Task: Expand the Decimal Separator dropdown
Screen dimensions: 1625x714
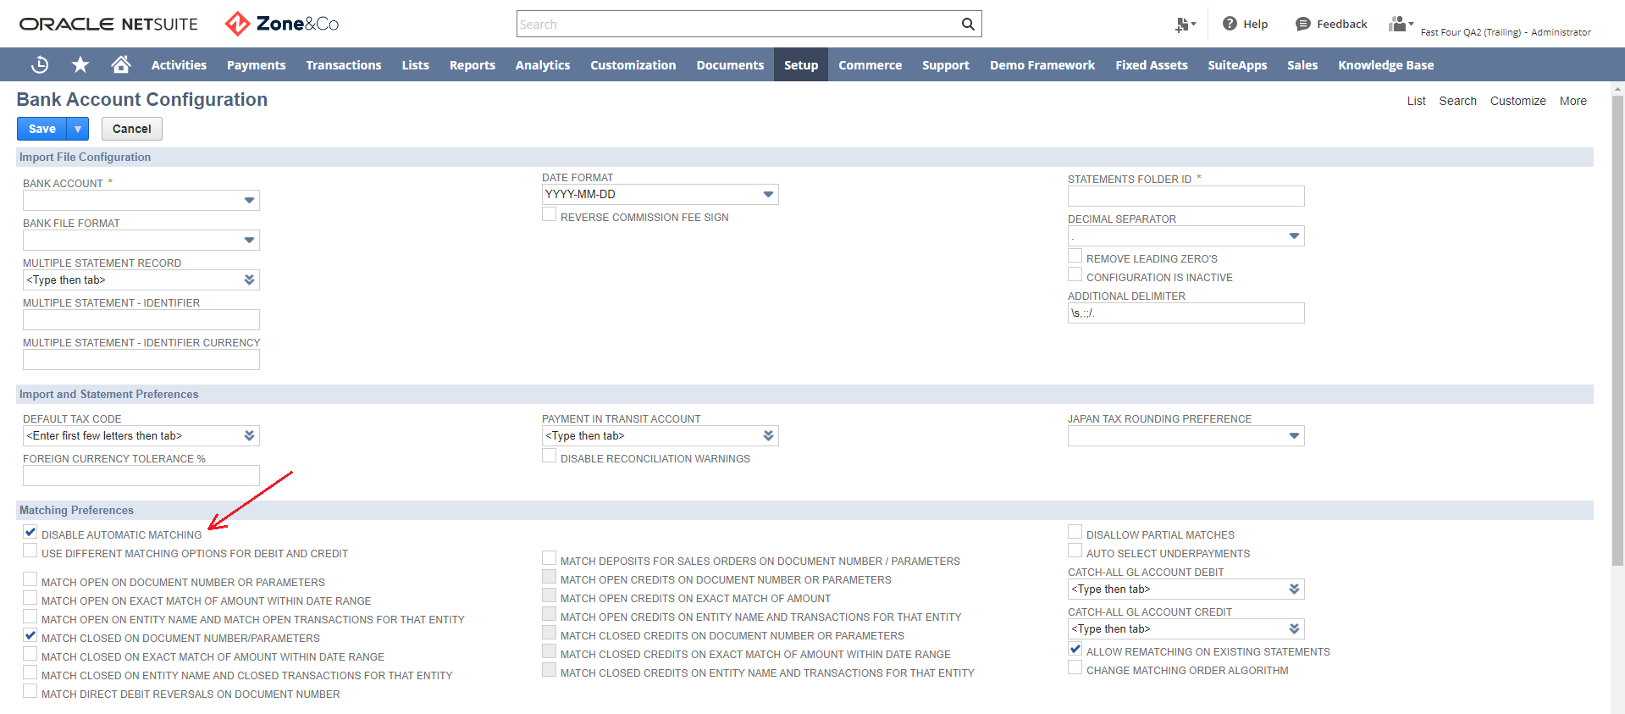Action: (1294, 236)
